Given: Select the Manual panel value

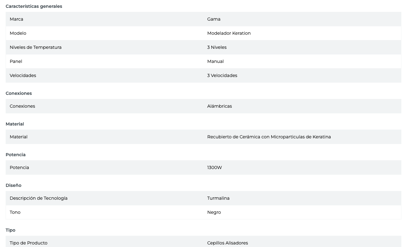Looking at the screenshot, I should point(215,61).
